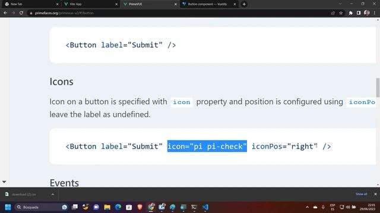Screen dimensions: 380x213
Task: Click the first Button label Submit code
Action: pos(121,45)
